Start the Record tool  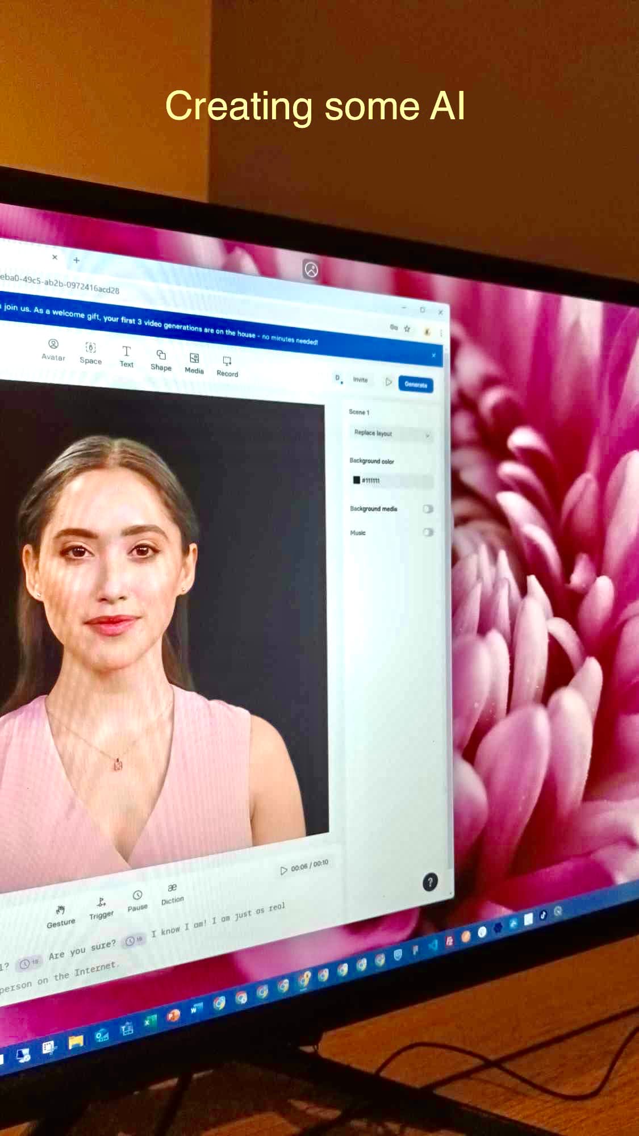pos(227,366)
